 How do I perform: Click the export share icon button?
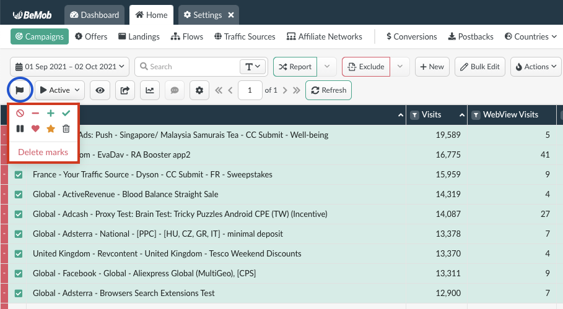[125, 90]
